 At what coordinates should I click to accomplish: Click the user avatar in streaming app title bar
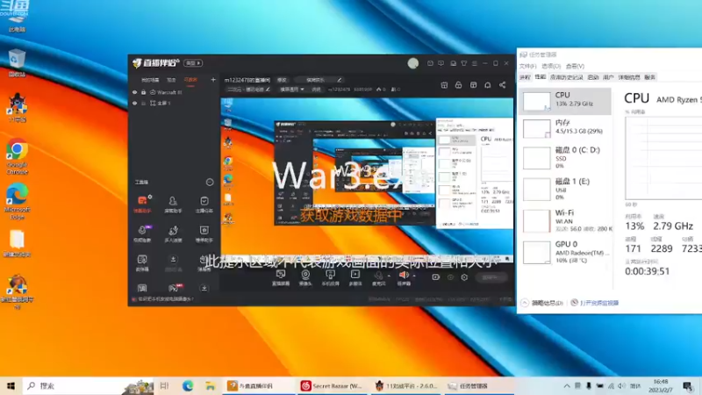[x=412, y=63]
